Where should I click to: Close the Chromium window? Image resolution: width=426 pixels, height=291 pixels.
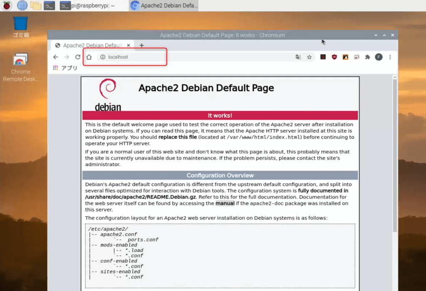click(x=393, y=35)
